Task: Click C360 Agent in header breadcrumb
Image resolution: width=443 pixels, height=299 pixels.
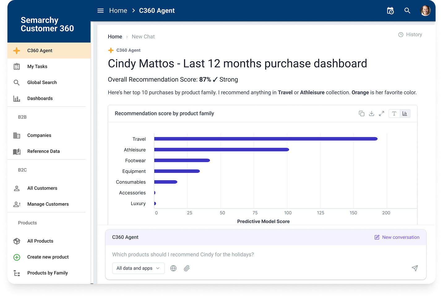Action: pos(157,11)
